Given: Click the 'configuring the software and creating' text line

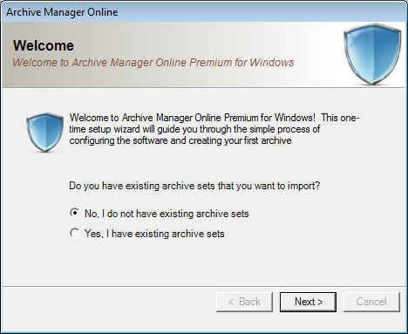Looking at the screenshot, I should pyautogui.click(x=180, y=140).
